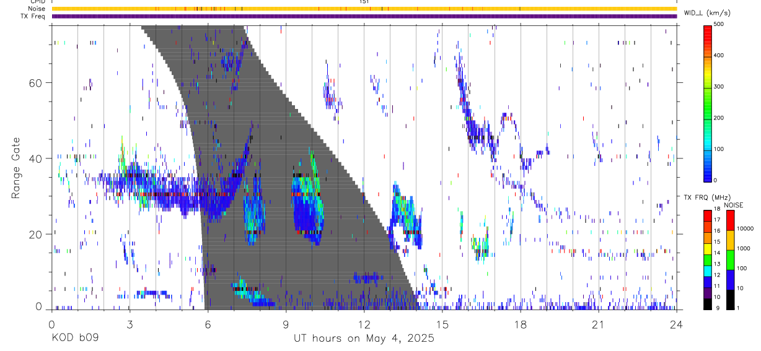The width and height of the screenshot is (761, 351).
Task: Click the black swatch at bottom of NOISE legend
Action: coord(731,300)
